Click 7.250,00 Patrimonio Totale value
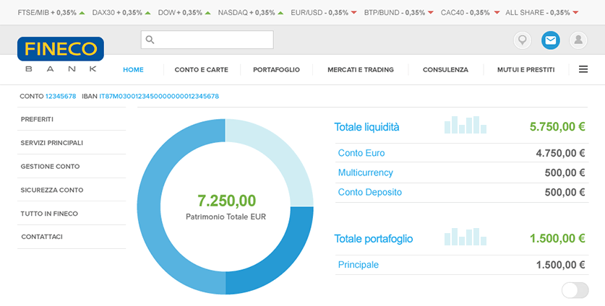 226,201
